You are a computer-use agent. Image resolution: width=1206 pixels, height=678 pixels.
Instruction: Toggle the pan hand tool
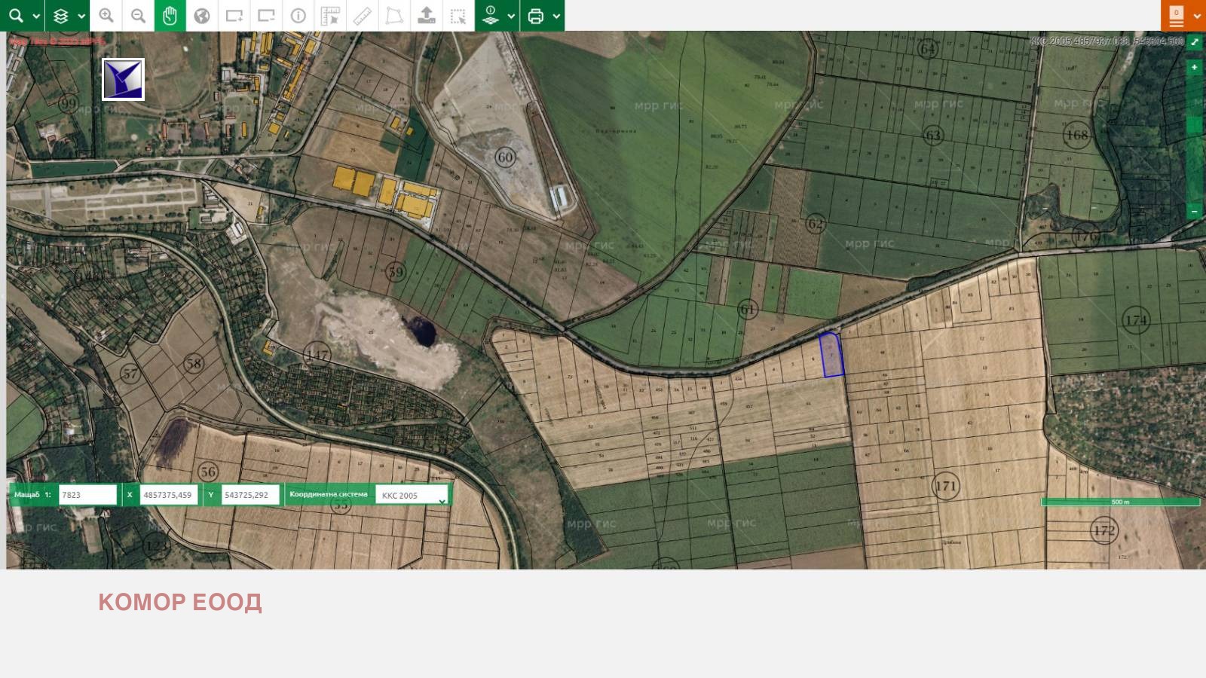point(170,16)
